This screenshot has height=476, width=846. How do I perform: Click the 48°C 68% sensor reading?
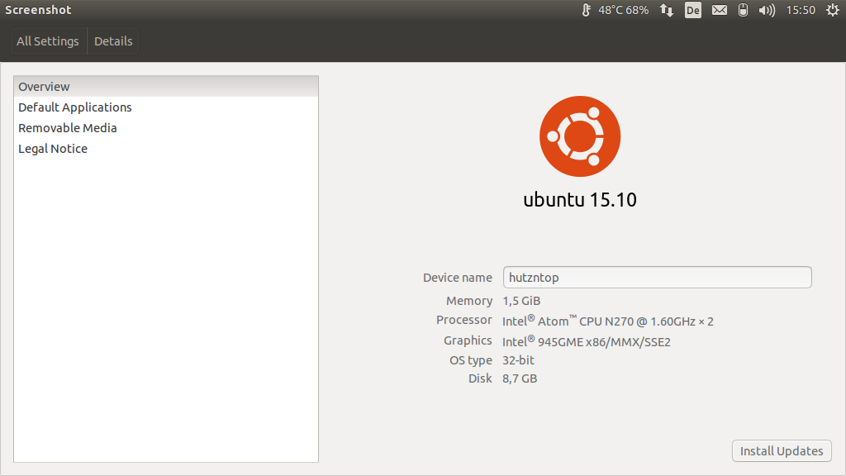[x=623, y=10]
